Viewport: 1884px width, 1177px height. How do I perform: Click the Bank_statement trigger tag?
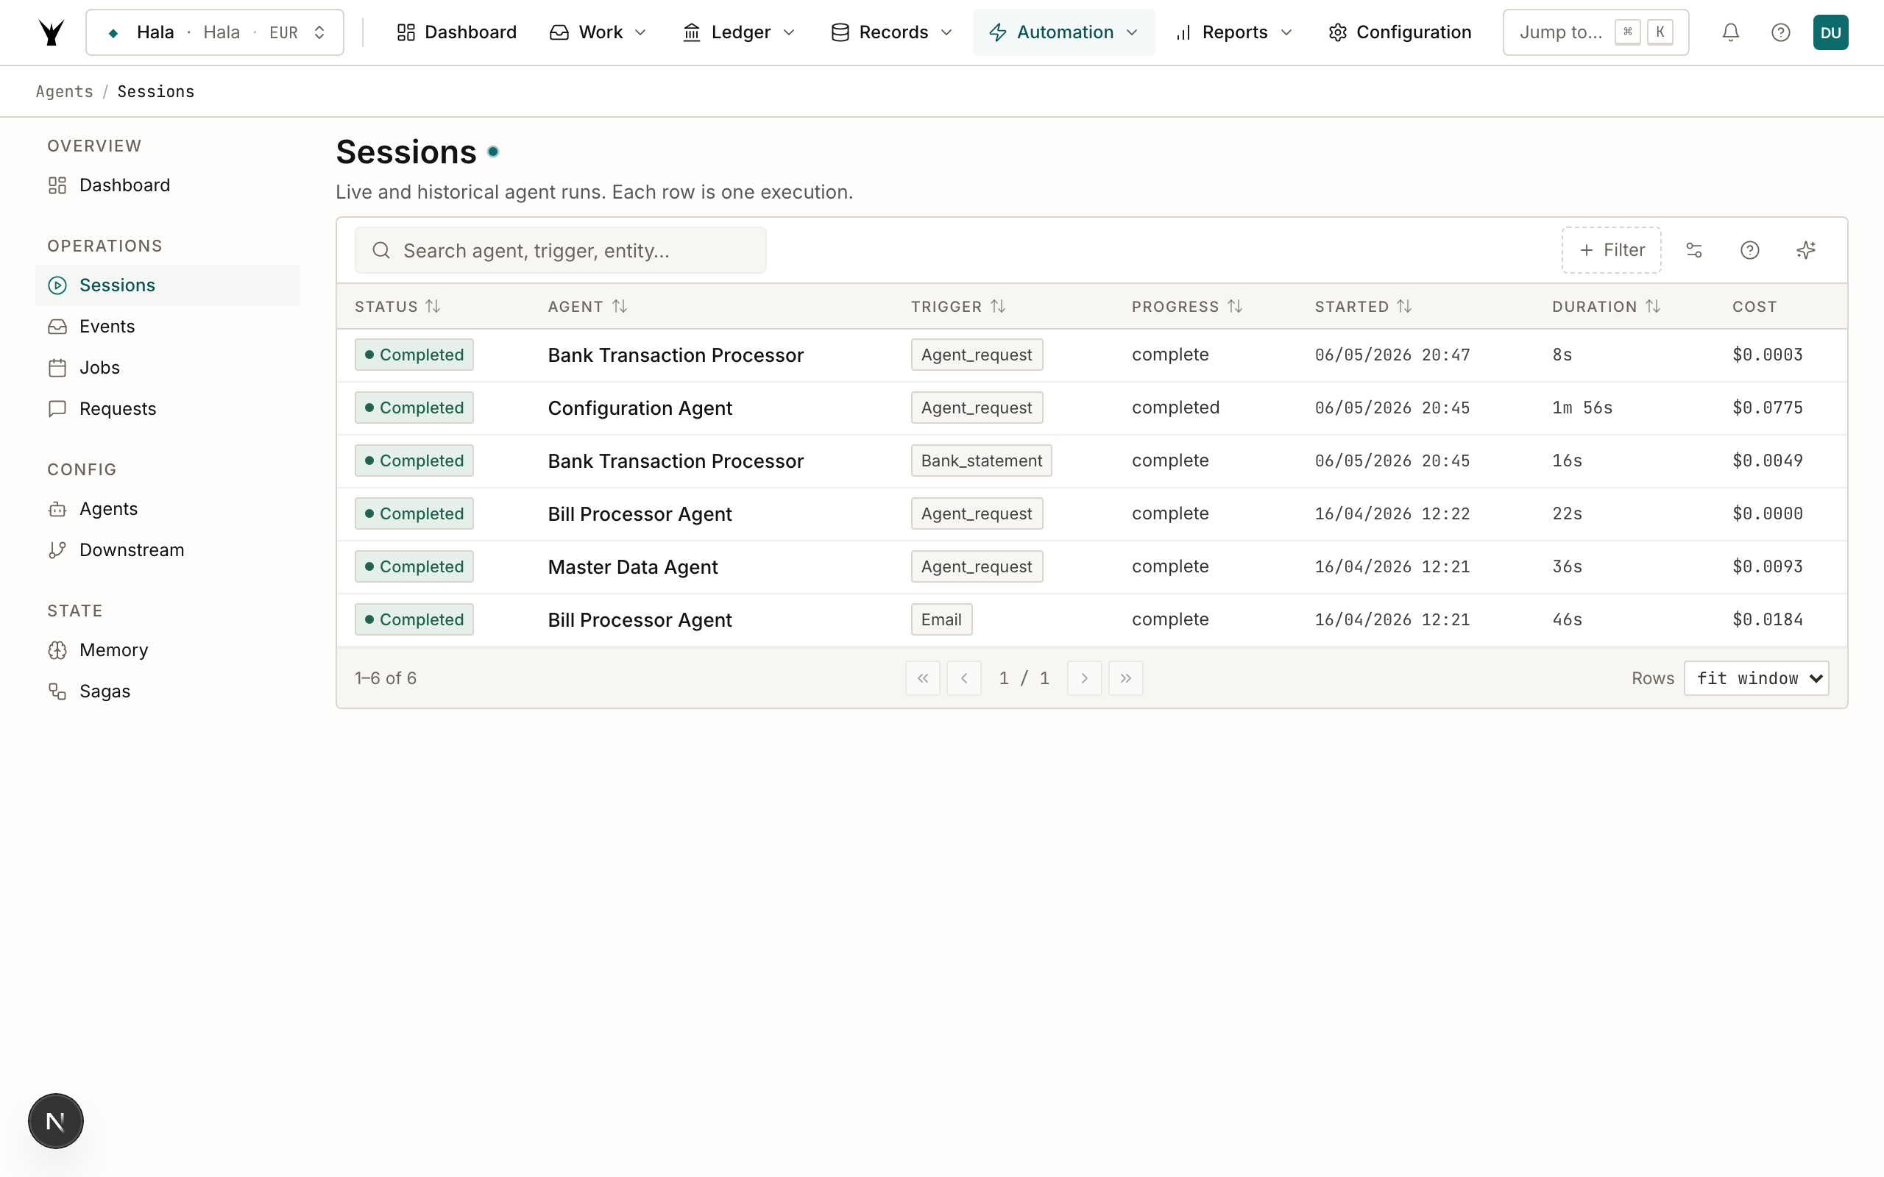(981, 461)
